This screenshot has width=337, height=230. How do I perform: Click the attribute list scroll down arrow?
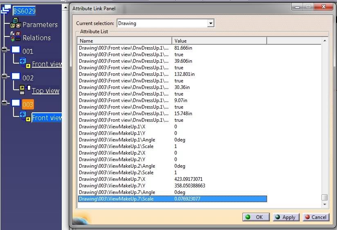325,204
